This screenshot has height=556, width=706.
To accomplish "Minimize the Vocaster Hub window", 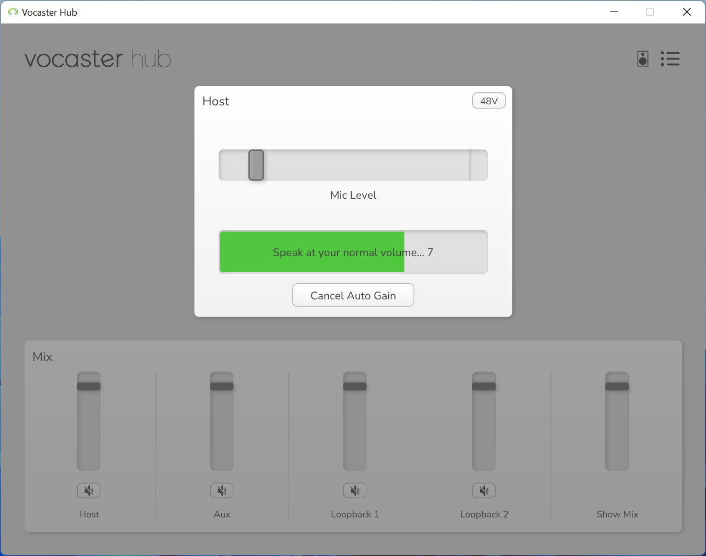I will coord(614,12).
